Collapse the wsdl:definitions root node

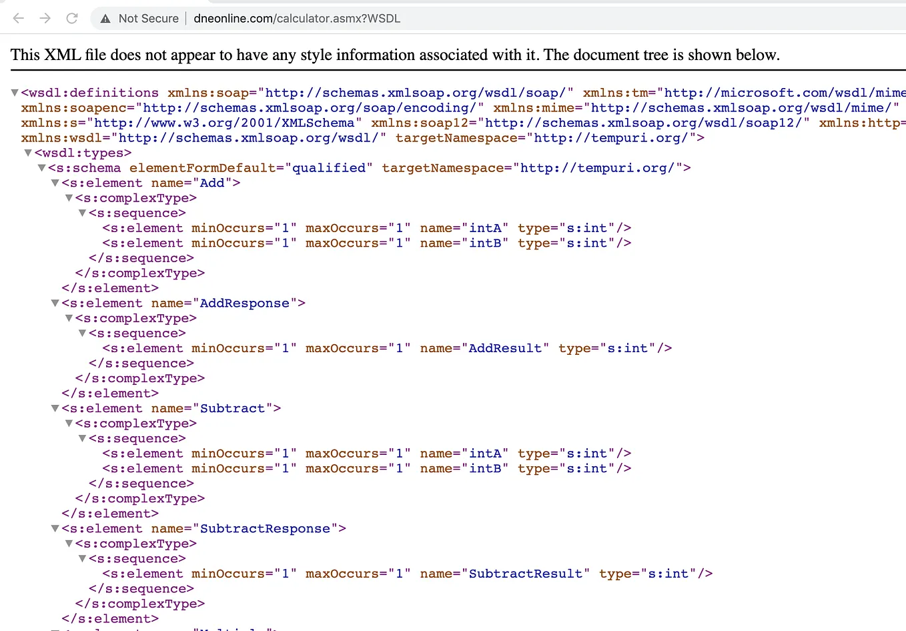pyautogui.click(x=14, y=92)
